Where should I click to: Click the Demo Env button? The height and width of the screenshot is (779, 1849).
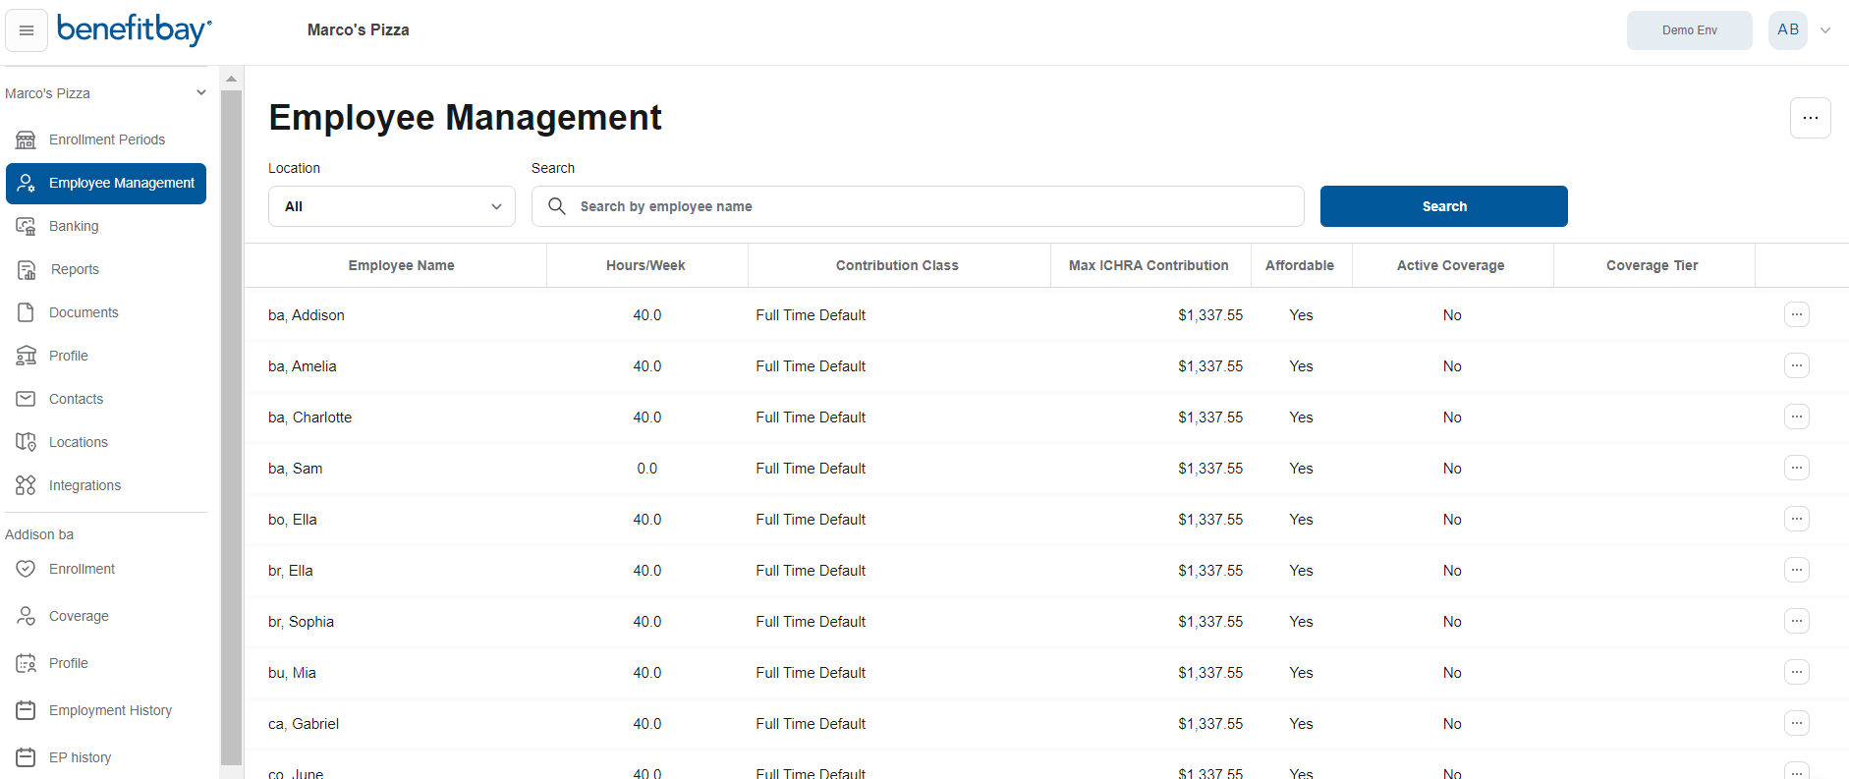coord(1689,30)
